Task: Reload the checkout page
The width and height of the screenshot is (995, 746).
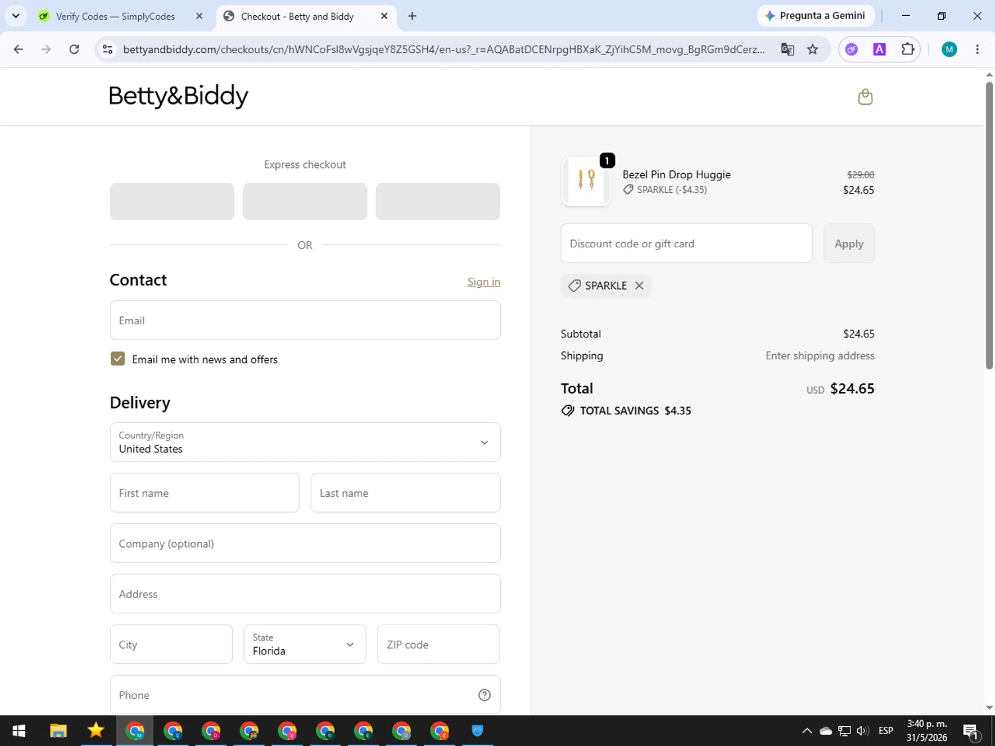Action: tap(74, 49)
